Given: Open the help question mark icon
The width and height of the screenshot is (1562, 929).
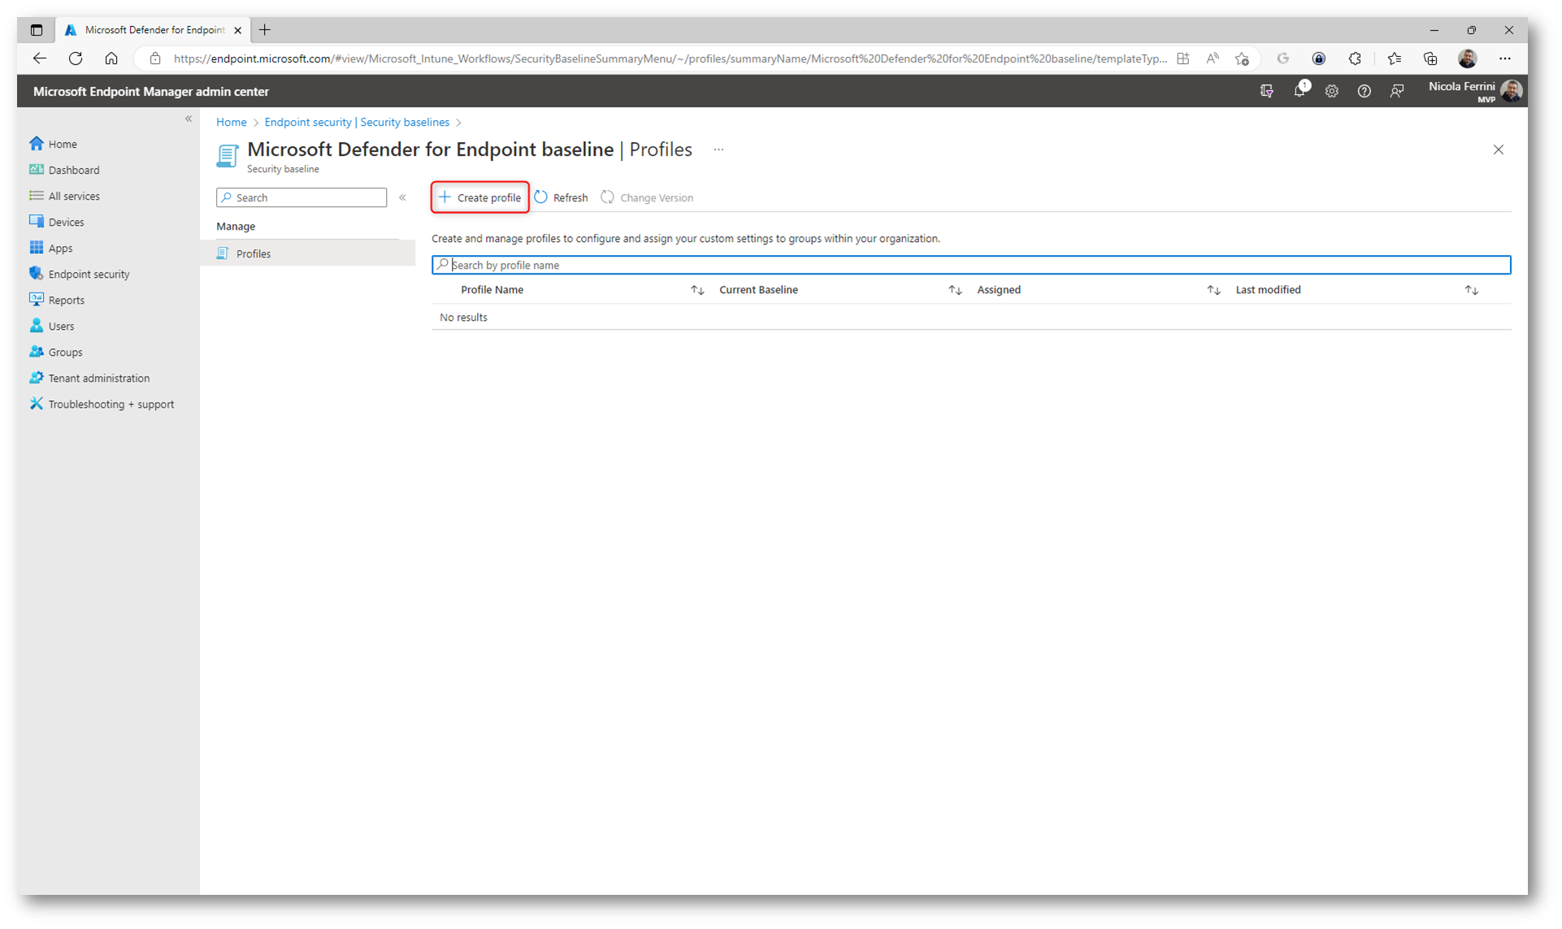Looking at the screenshot, I should [1364, 92].
